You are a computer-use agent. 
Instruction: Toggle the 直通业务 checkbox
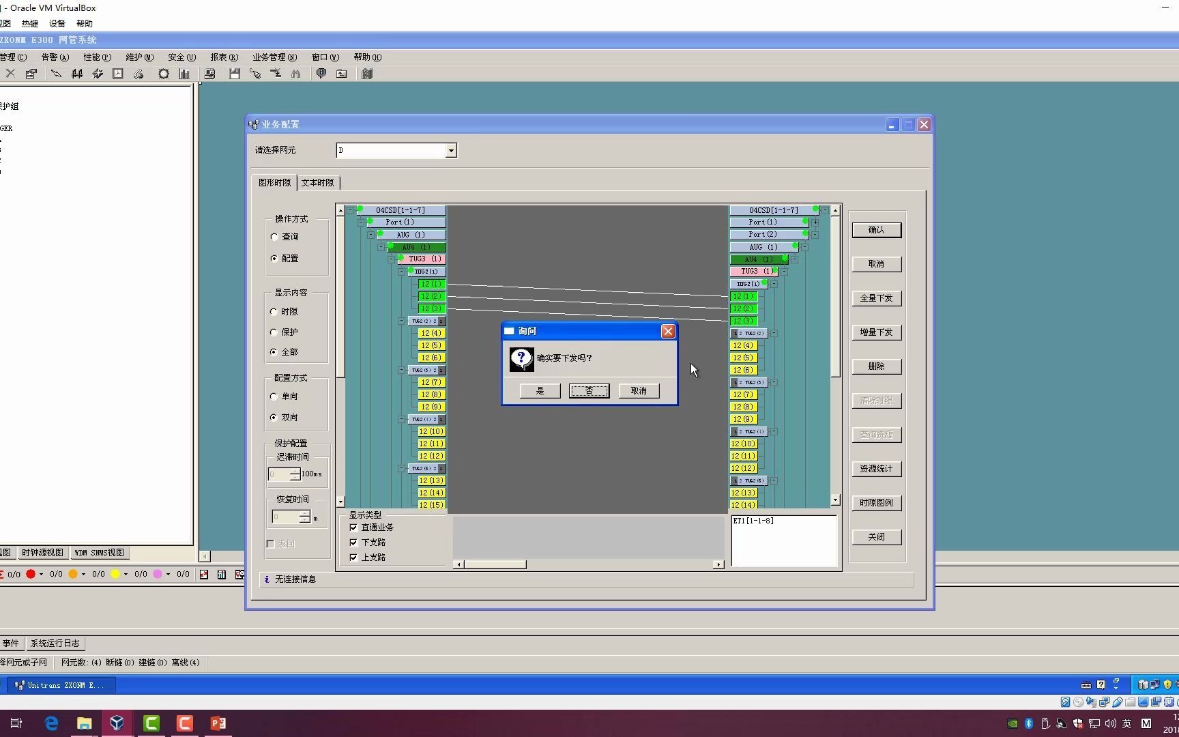click(353, 528)
